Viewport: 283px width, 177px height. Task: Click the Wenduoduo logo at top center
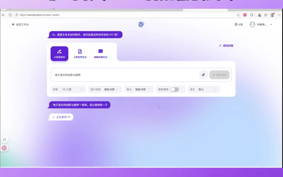coord(141,24)
